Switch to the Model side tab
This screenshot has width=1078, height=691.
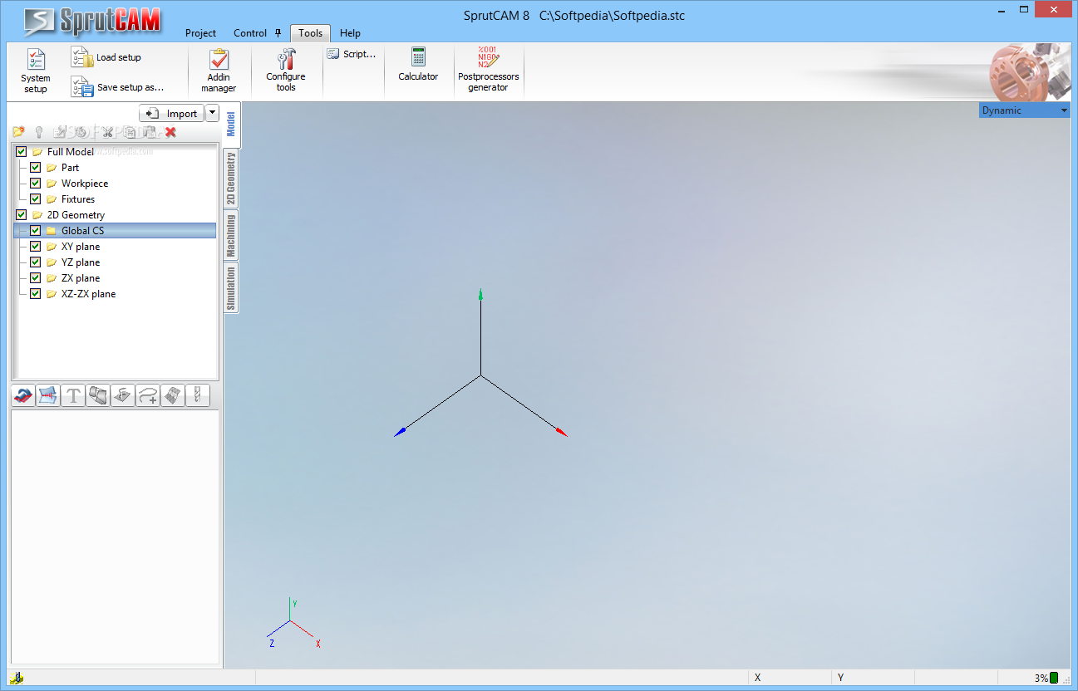click(x=231, y=124)
